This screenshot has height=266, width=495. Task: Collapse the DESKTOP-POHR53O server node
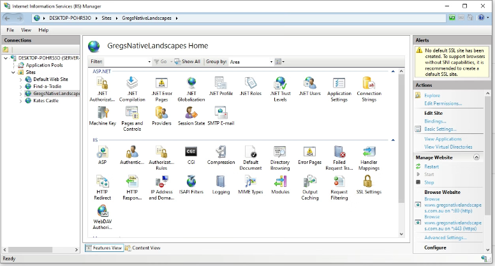point(6,58)
